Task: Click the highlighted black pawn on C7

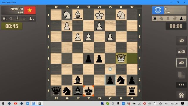Action: (x=110, y=80)
